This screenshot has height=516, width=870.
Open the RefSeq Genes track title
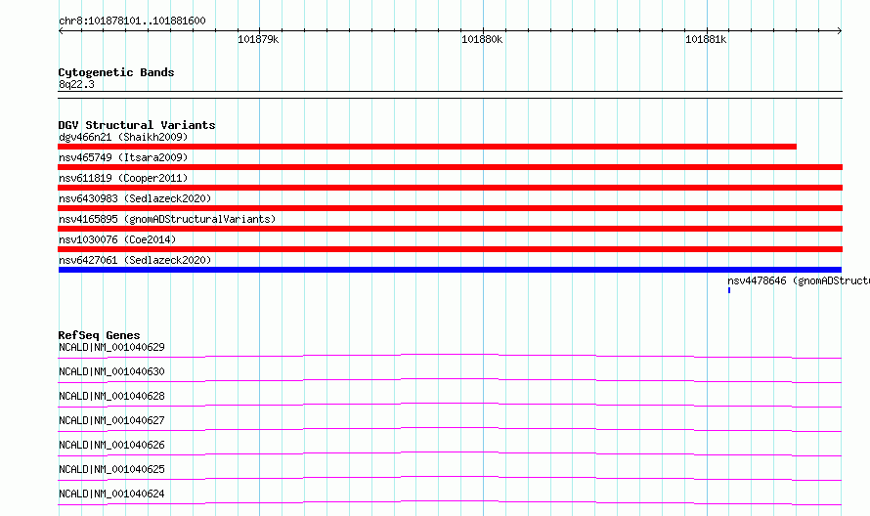tap(99, 335)
